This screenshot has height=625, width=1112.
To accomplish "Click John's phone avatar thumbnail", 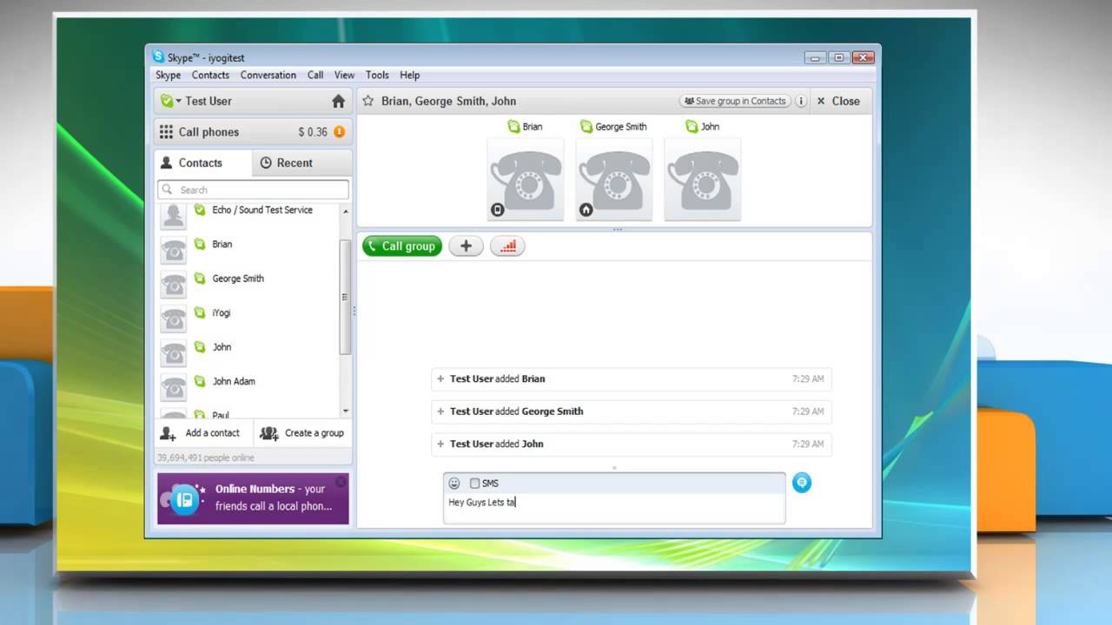I will [x=703, y=180].
